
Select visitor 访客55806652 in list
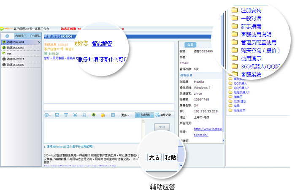[15, 48]
